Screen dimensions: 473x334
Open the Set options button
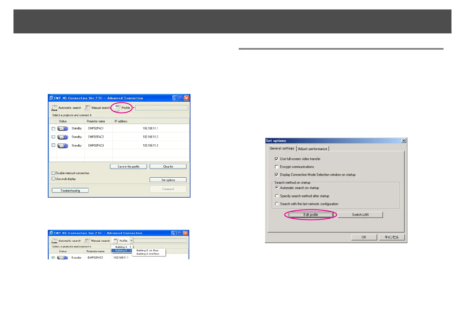(168, 180)
